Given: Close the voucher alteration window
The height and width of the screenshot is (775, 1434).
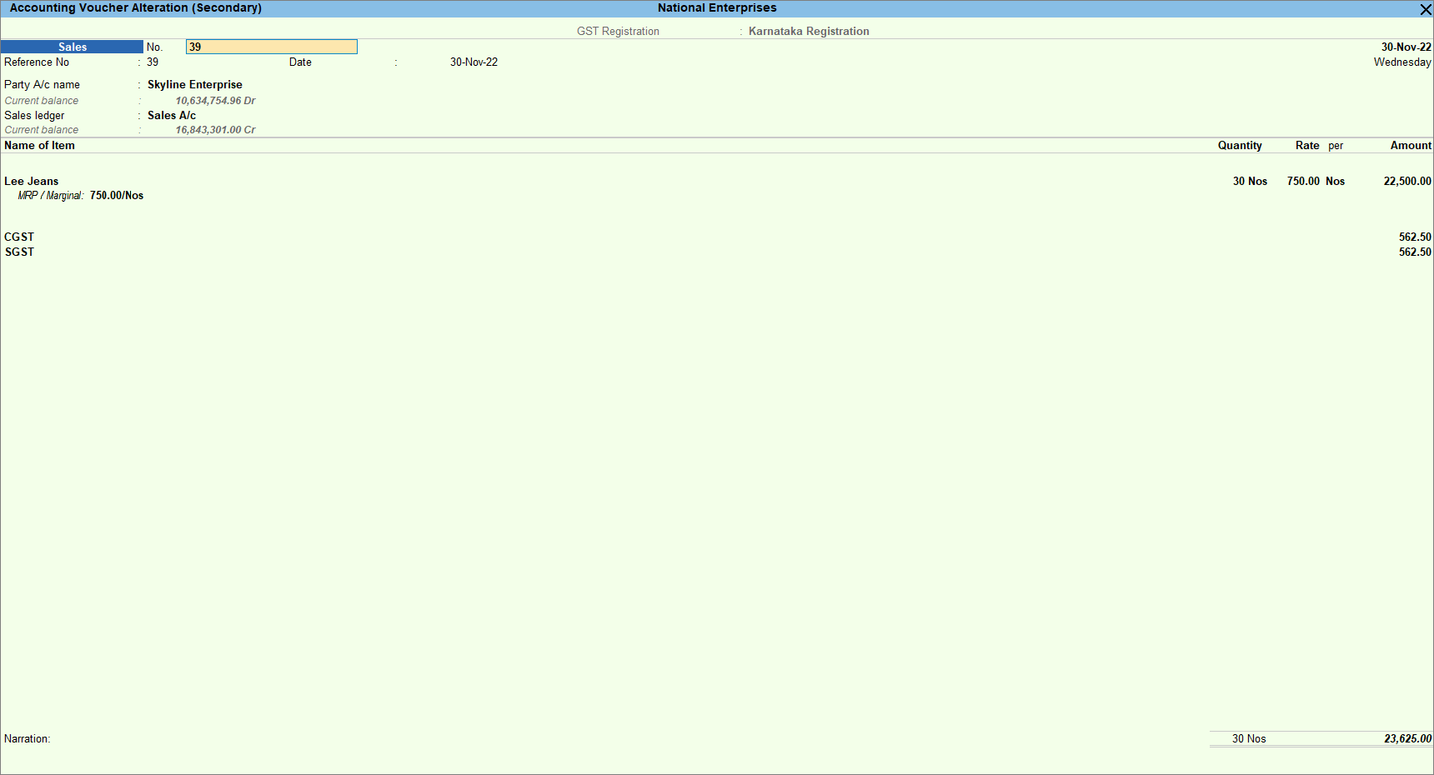Looking at the screenshot, I should coord(1426,9).
